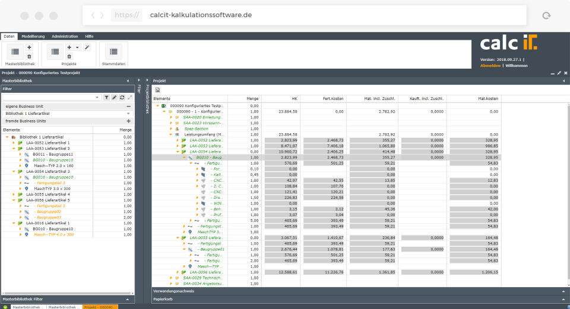Click the Masterbibliothek filter text input
The image size is (570, 309).
[x=51, y=98]
